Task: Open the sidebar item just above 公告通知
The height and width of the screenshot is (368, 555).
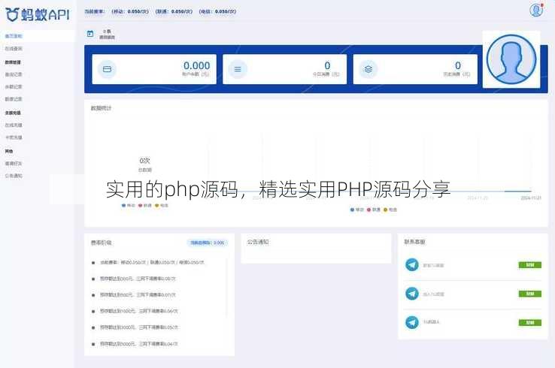Action: point(14,163)
